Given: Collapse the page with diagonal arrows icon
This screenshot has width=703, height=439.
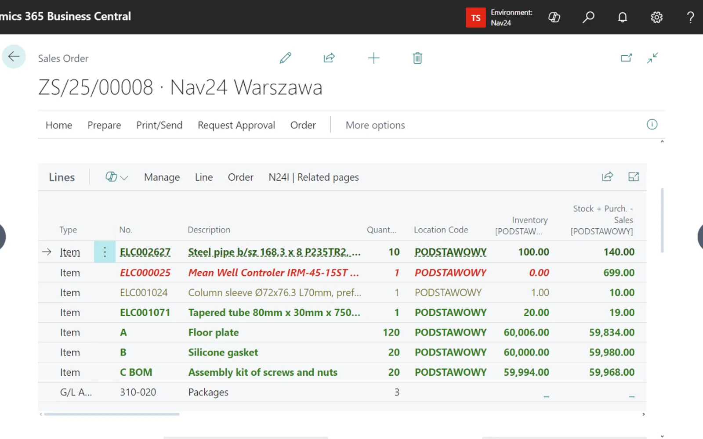Looking at the screenshot, I should point(652,58).
